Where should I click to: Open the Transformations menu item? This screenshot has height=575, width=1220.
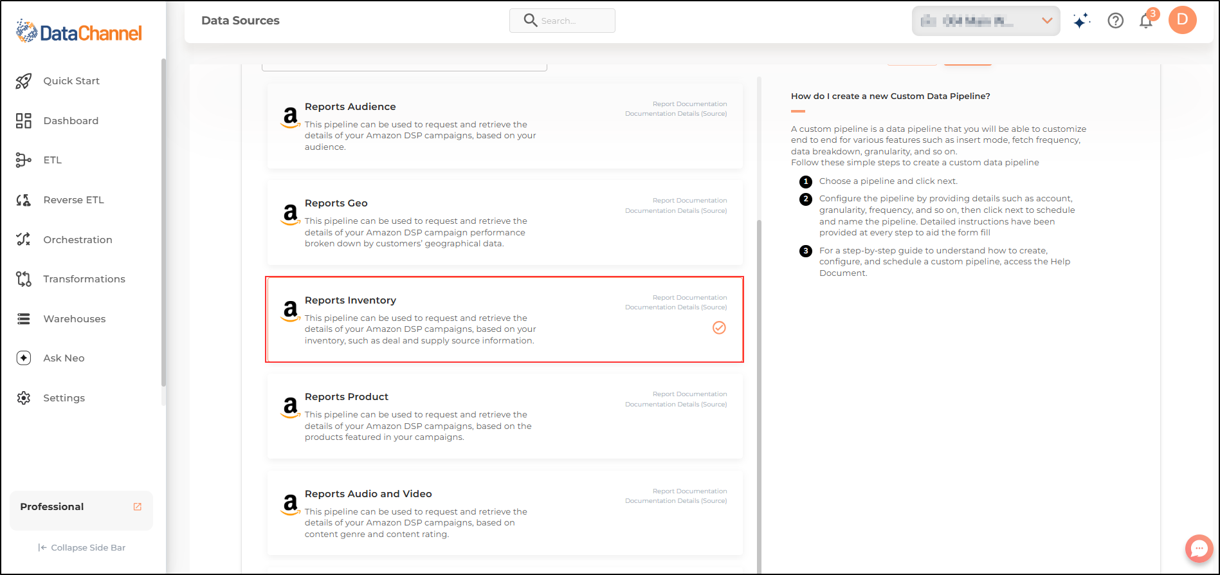coord(84,279)
